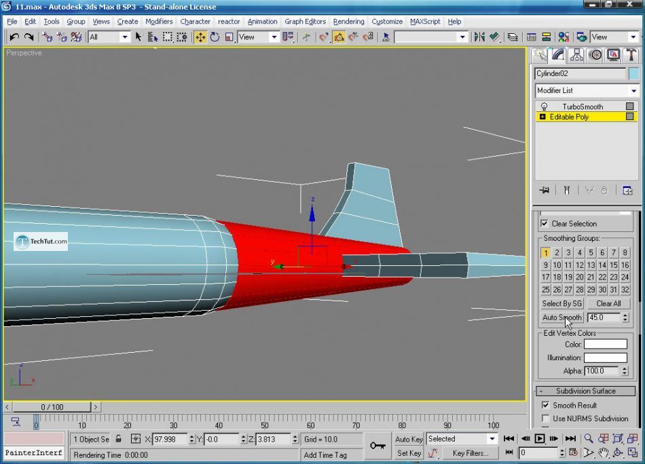Click the Pin Stack icon

coord(545,191)
